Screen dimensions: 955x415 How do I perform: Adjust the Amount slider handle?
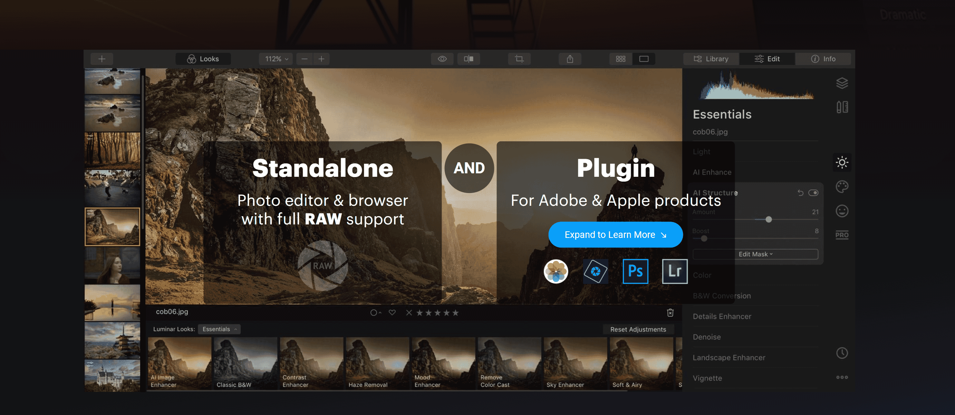tap(769, 220)
